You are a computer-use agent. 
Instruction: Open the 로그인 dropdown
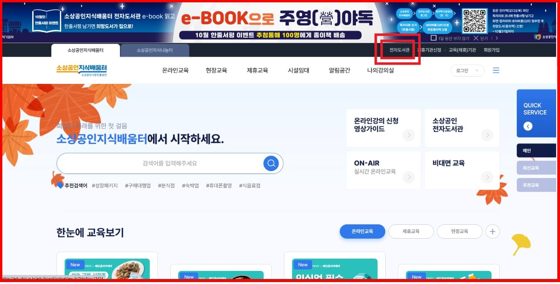467,70
